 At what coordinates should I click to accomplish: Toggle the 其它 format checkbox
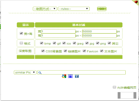109,43
